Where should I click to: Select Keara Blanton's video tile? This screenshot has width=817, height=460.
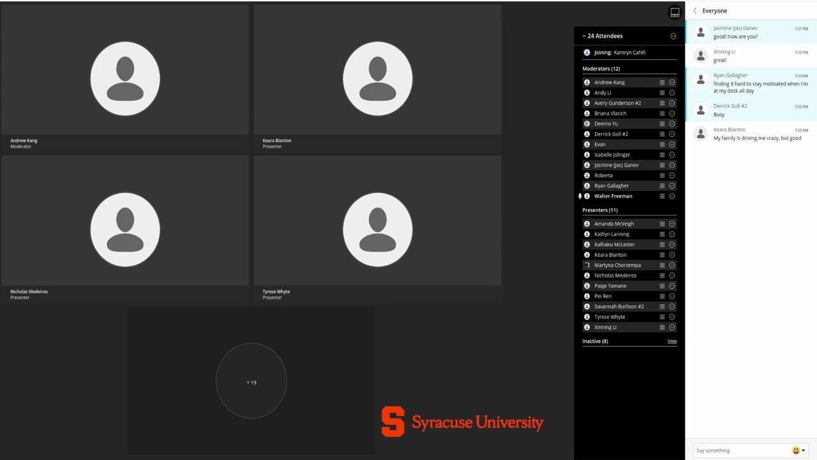tap(378, 79)
